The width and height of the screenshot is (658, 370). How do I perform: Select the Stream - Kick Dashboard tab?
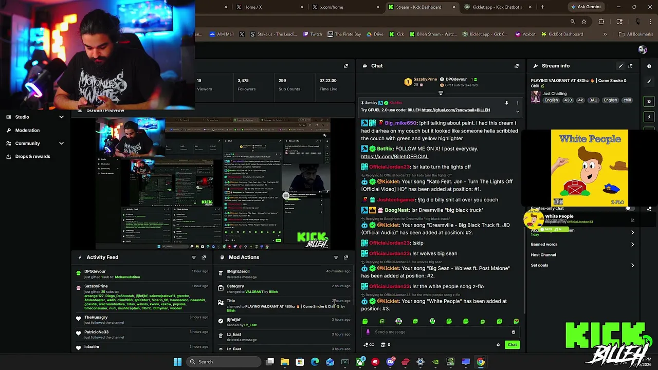pos(422,7)
